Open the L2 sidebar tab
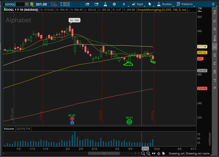Screen dimensions: 219x157 point(215,80)
